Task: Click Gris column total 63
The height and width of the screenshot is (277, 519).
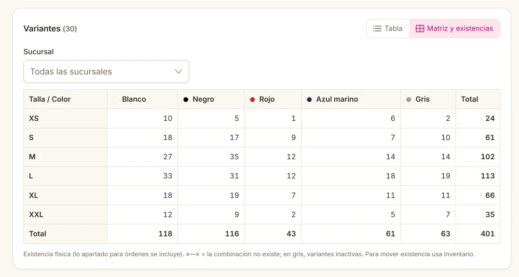Action: coord(428,233)
